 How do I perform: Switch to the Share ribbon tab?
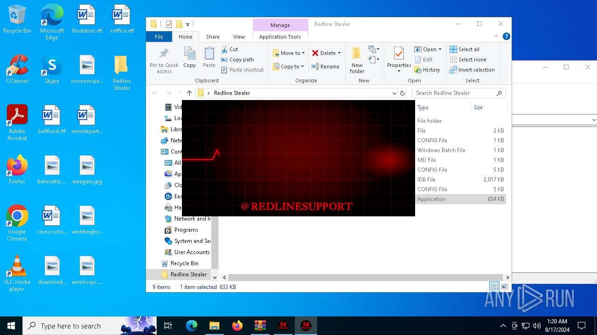pyautogui.click(x=213, y=37)
